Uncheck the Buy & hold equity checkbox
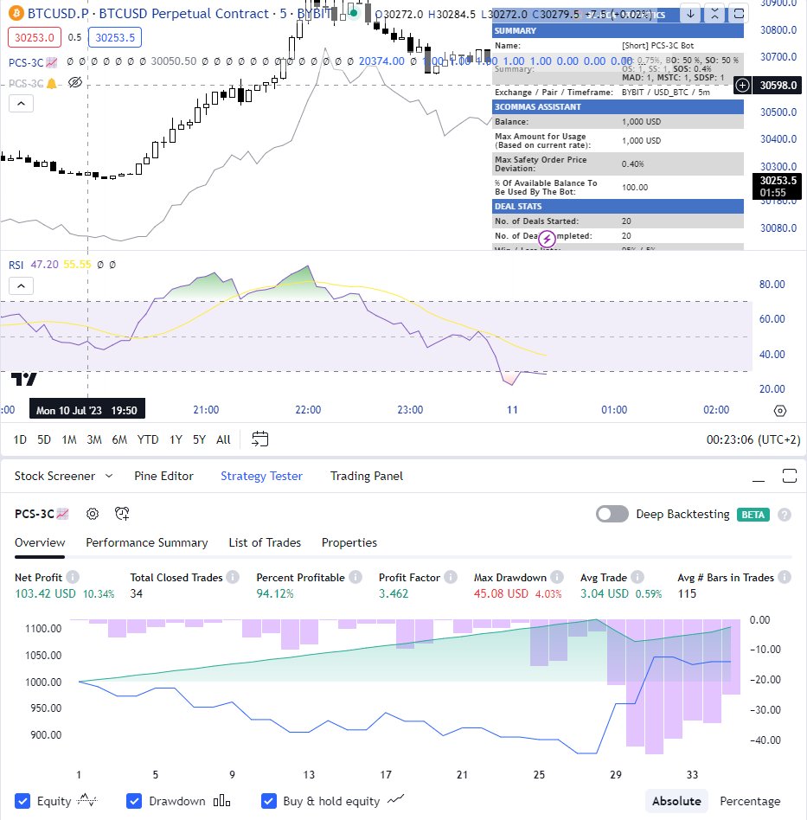Viewport: 807px width, 820px height. pyautogui.click(x=268, y=801)
